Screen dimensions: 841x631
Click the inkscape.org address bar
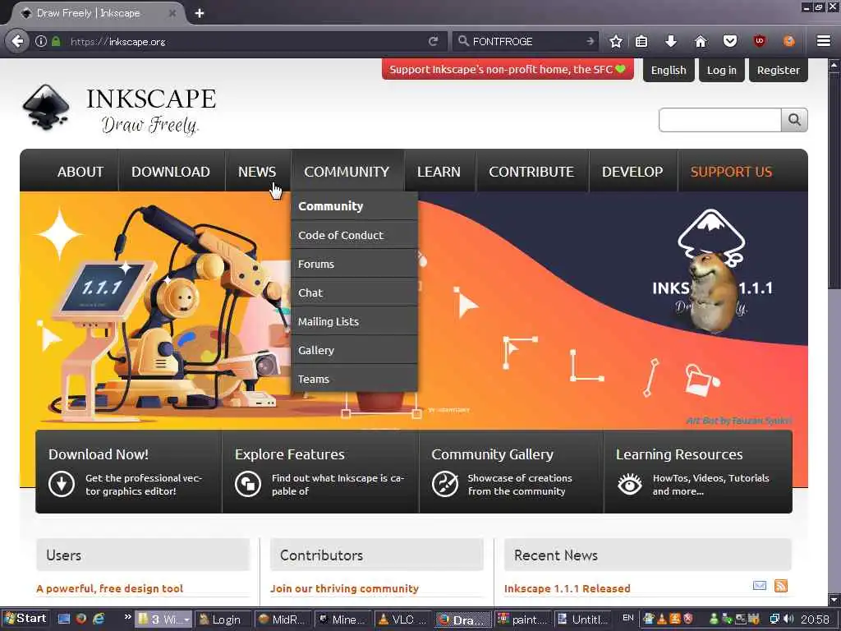pos(246,41)
